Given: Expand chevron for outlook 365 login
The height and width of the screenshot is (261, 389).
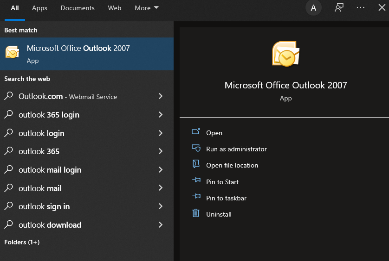Looking at the screenshot, I should (x=161, y=115).
